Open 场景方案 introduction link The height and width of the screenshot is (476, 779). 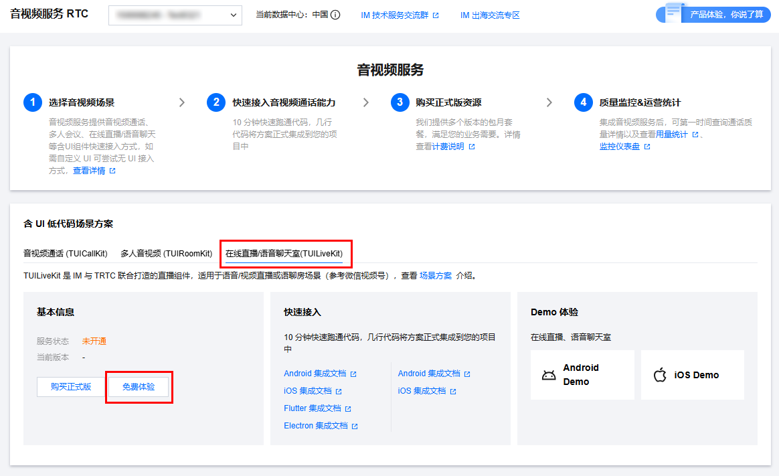coord(436,276)
